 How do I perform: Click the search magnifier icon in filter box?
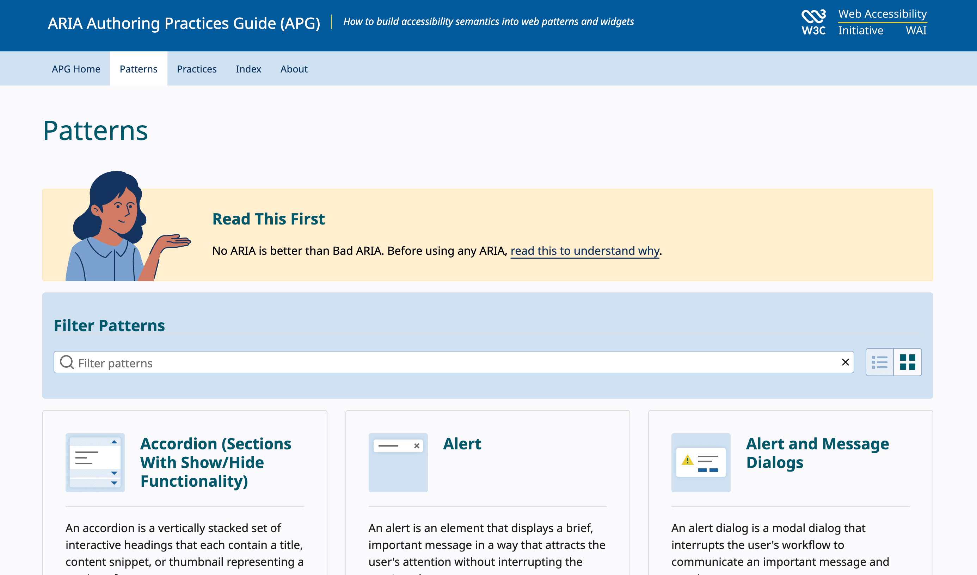[67, 362]
